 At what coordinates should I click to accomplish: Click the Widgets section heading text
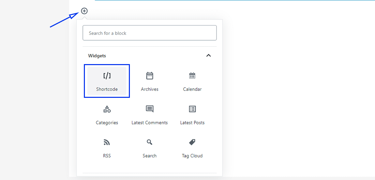click(97, 56)
